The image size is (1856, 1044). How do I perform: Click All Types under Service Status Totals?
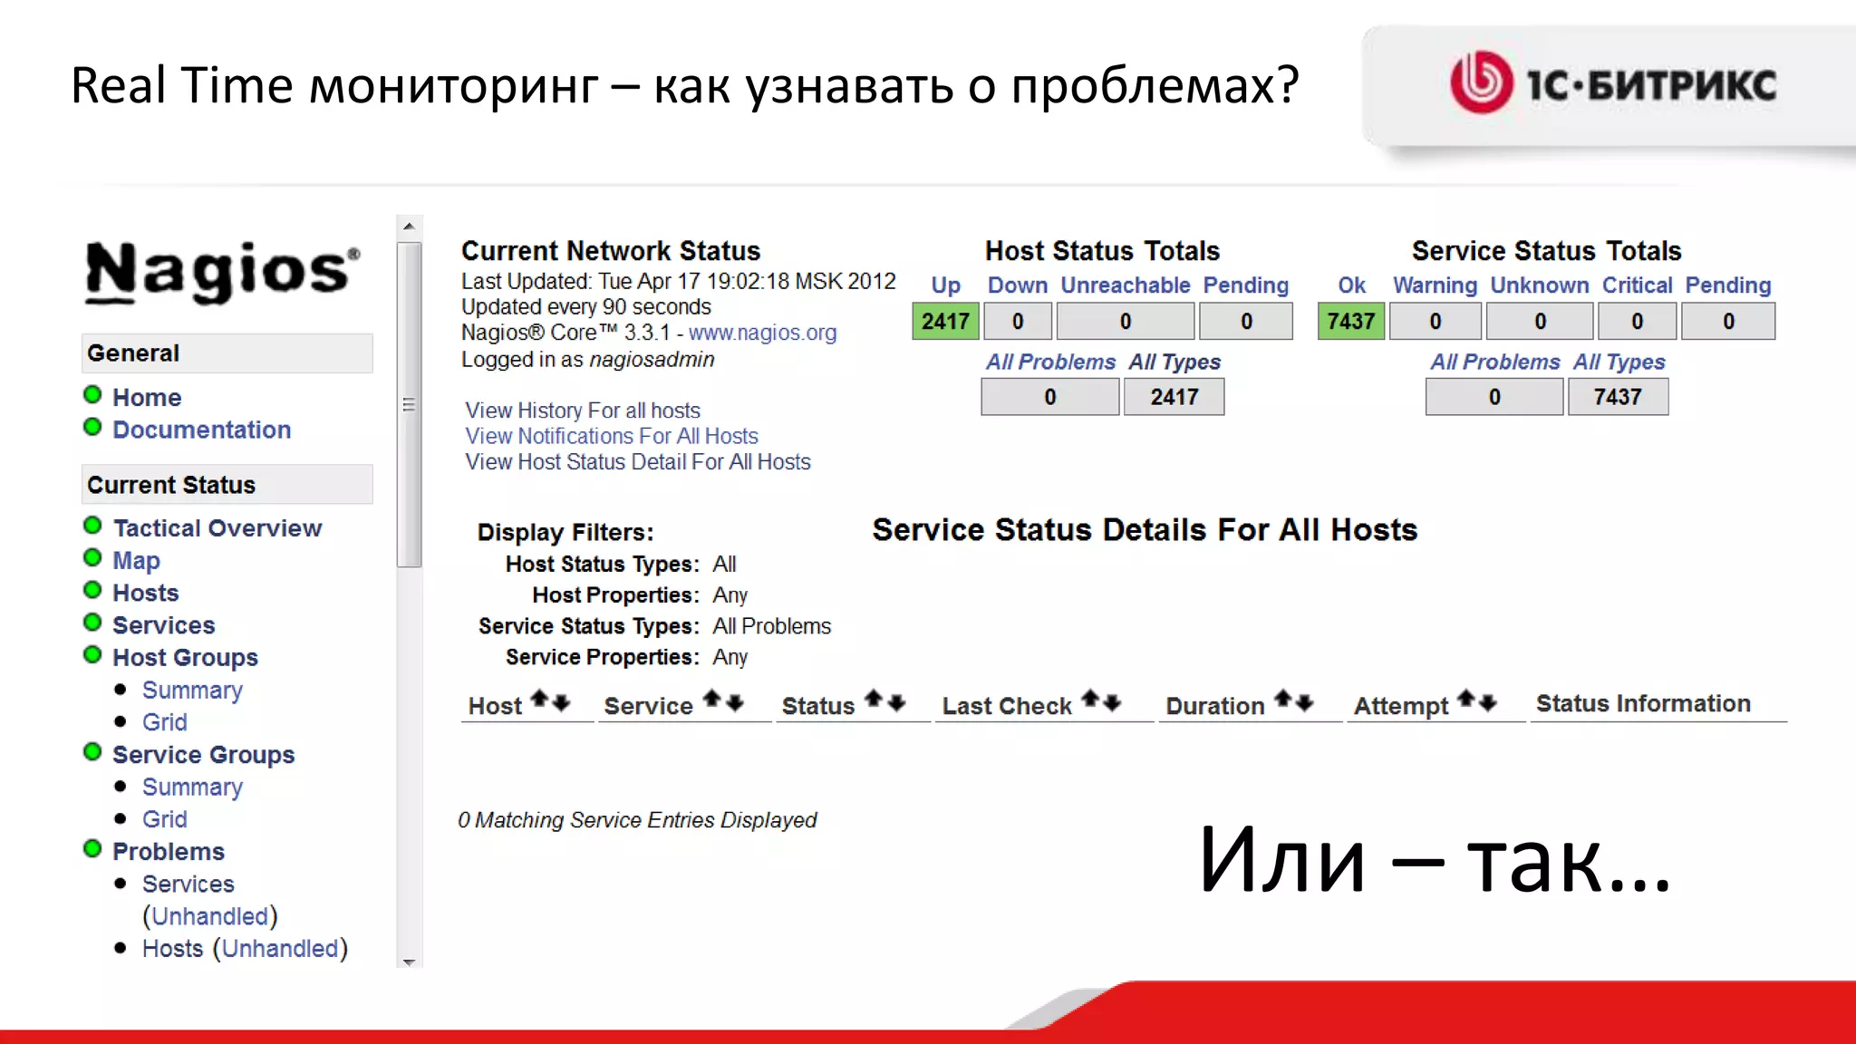click(x=1619, y=362)
